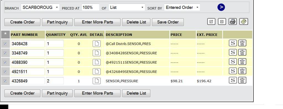Click the blue go arrow icon
Viewport: 283px width, 109px height.
pyautogui.click(x=221, y=7)
